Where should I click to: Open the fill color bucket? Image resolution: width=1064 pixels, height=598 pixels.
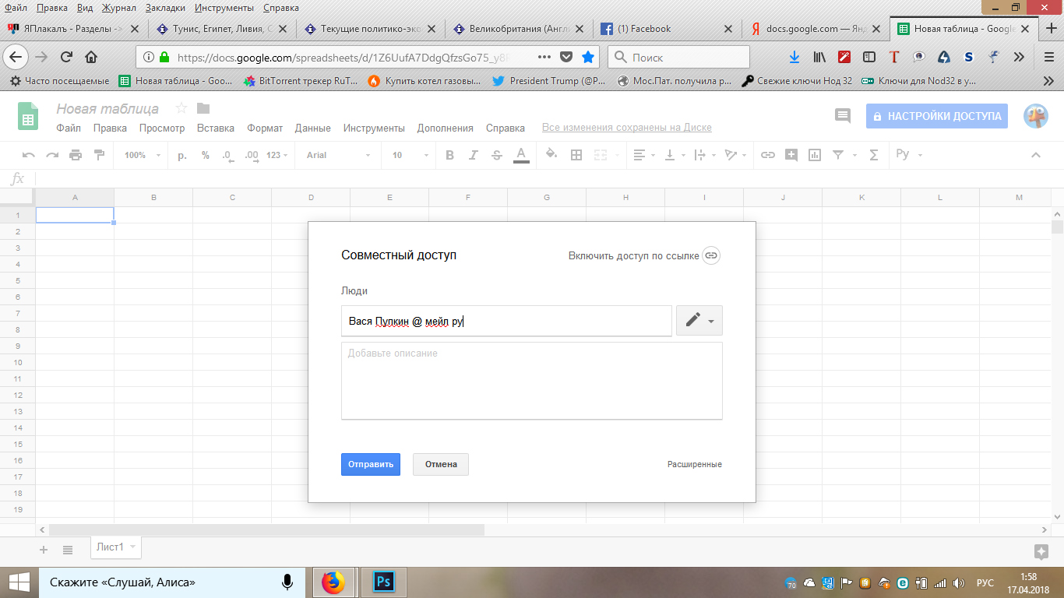pyautogui.click(x=551, y=154)
